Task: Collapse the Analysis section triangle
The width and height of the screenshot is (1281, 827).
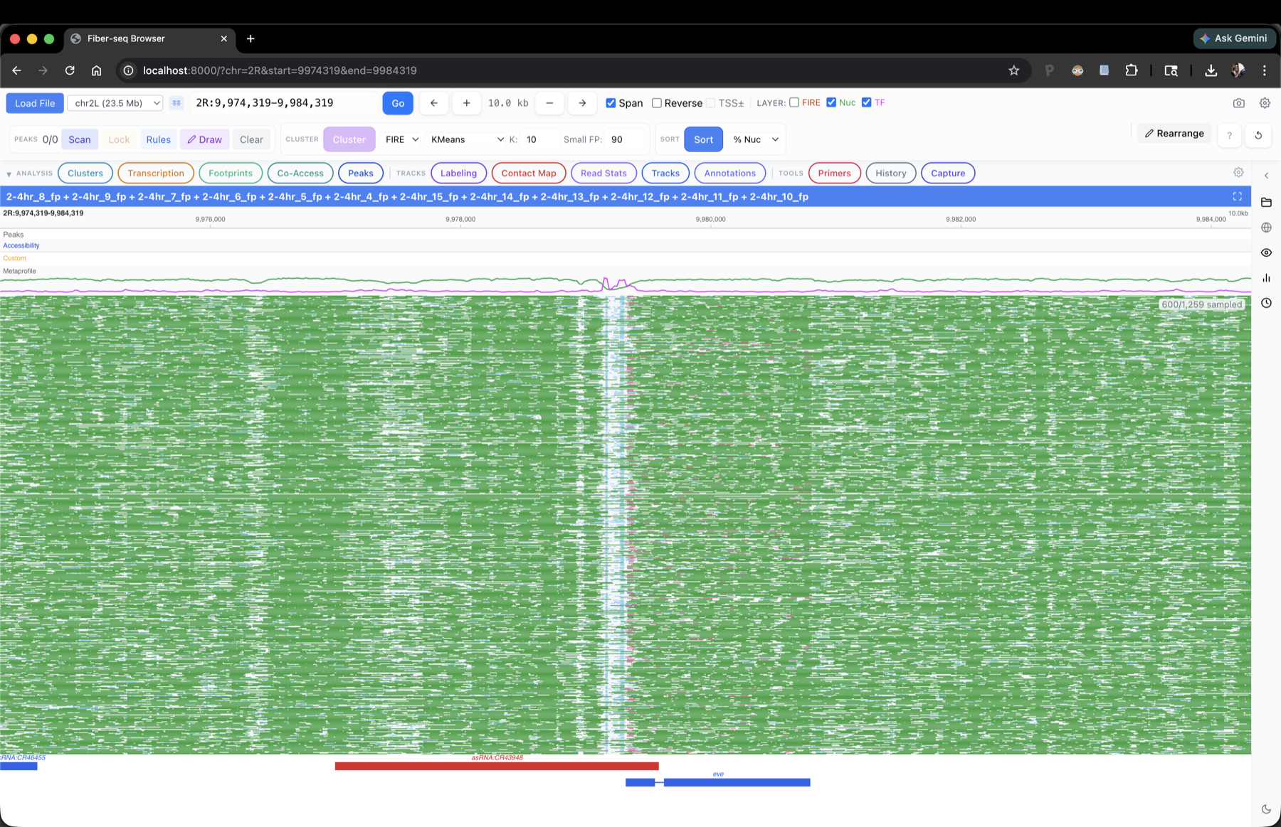Action: pyautogui.click(x=9, y=174)
